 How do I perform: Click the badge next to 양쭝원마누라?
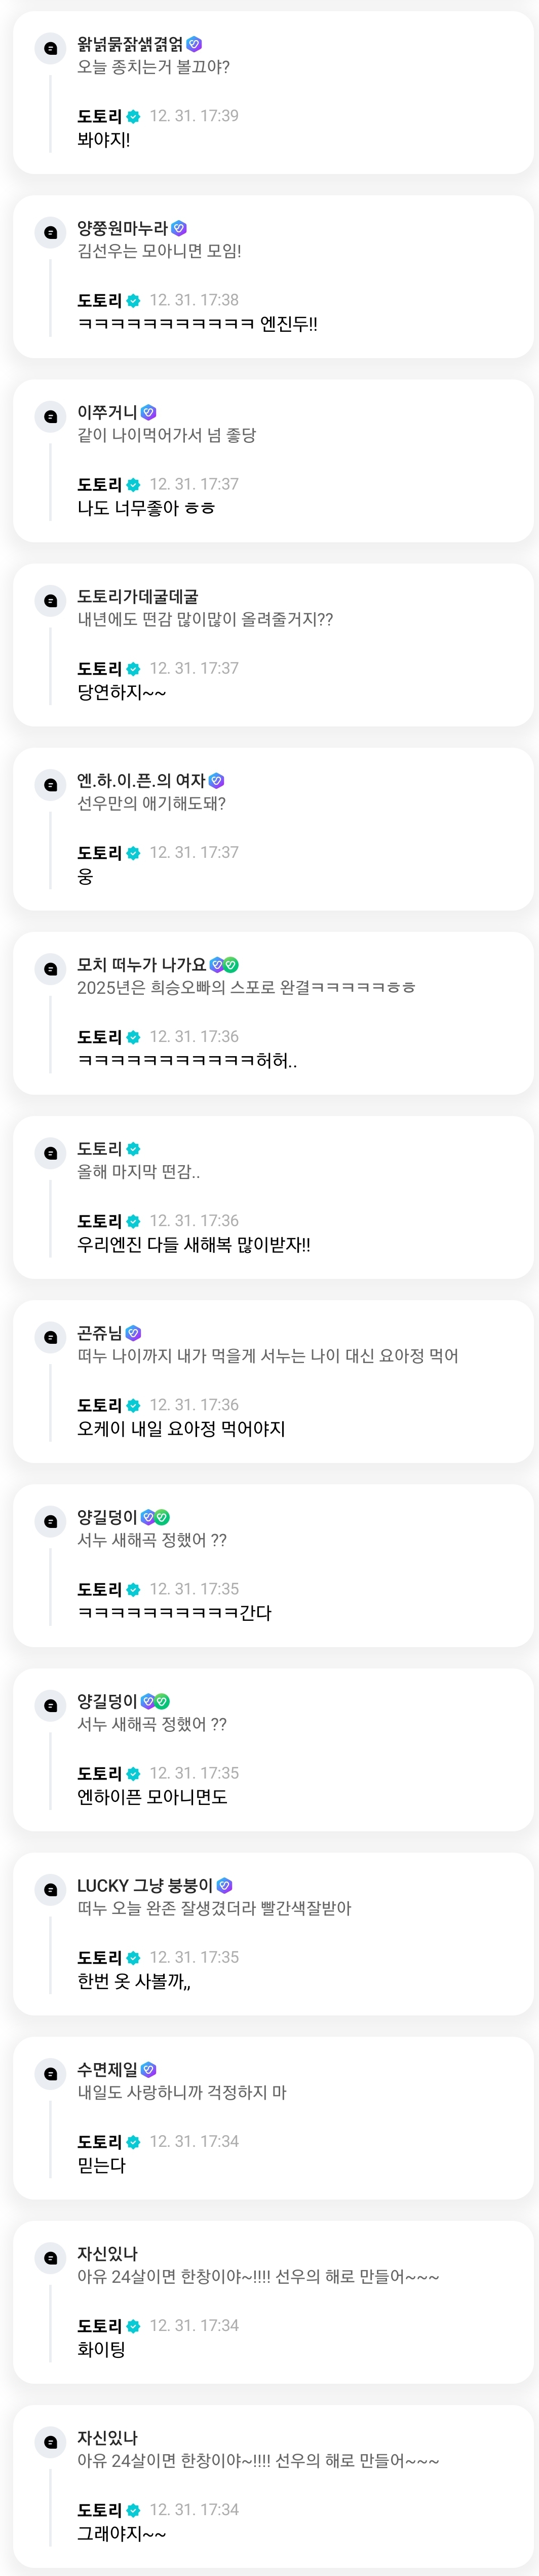[179, 228]
